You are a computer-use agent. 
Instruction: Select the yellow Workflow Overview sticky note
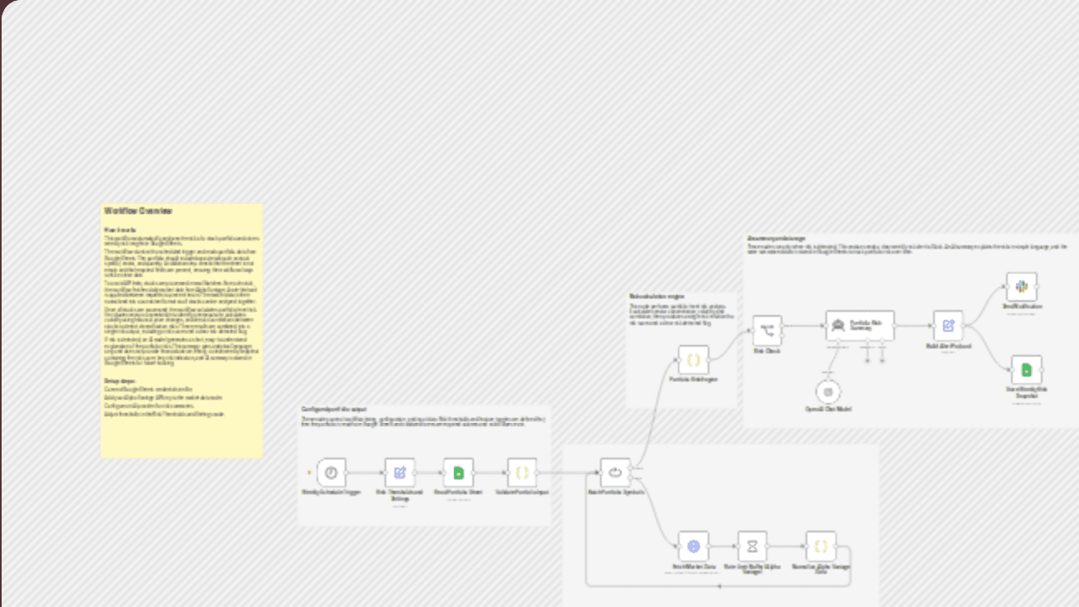[181, 330]
